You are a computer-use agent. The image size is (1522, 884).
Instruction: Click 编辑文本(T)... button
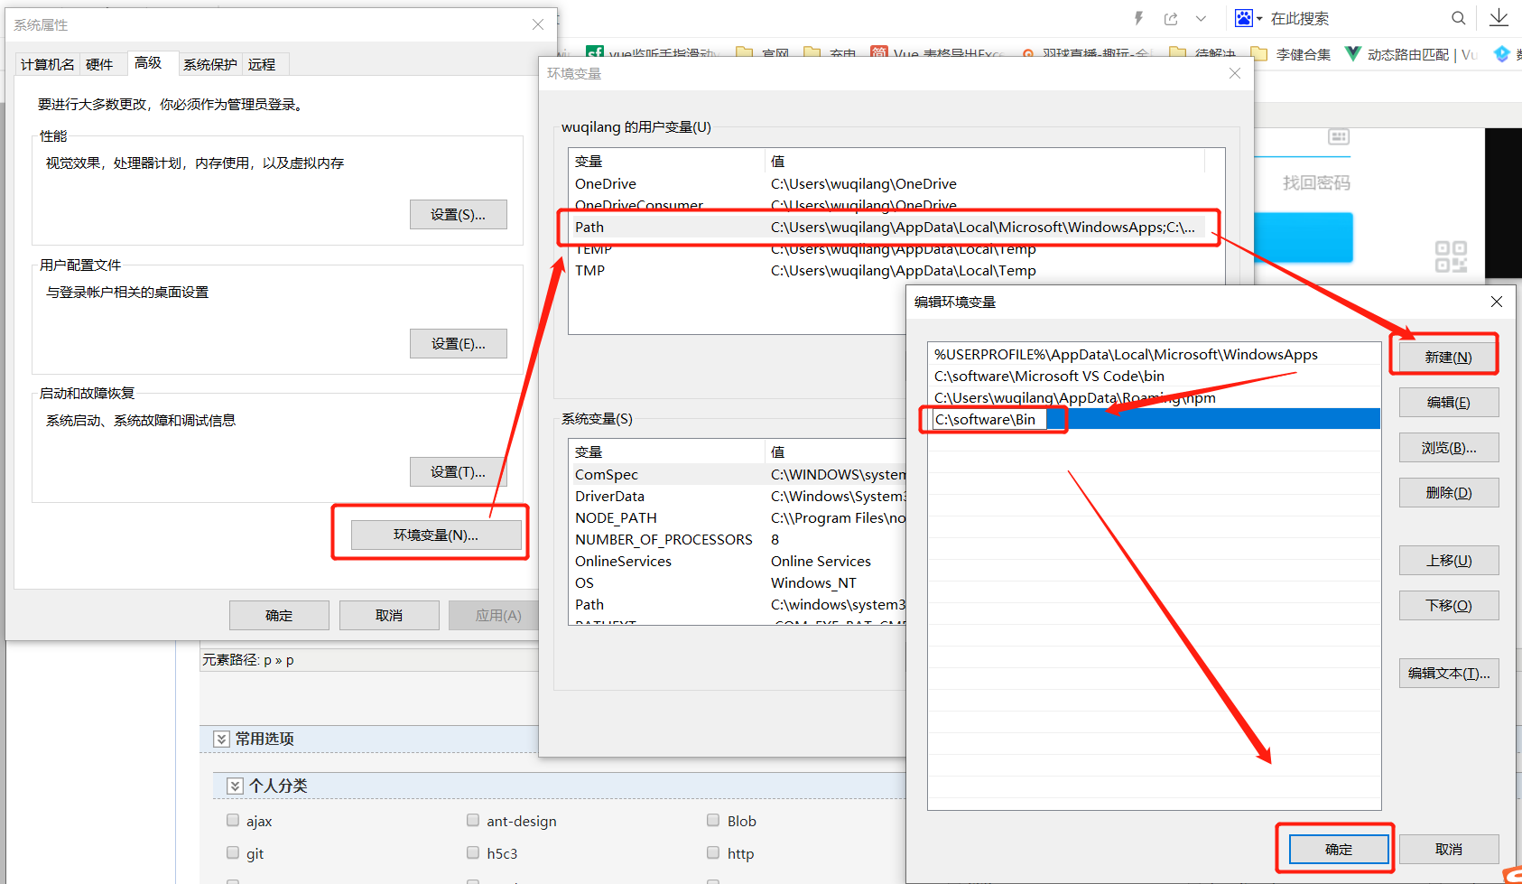[1449, 673]
